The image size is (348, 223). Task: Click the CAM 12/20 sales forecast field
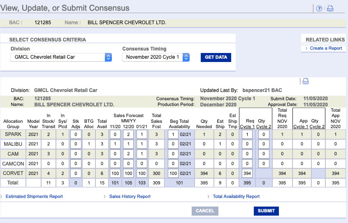tap(129, 154)
